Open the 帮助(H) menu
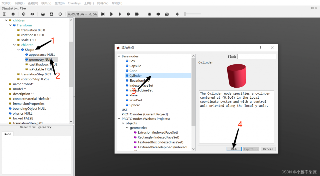Image resolution: width=320 pixels, height=176 pixels. (117, 3)
